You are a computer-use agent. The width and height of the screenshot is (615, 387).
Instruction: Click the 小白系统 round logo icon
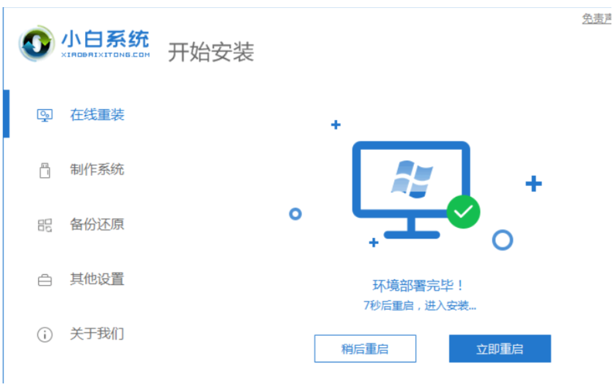(x=36, y=44)
